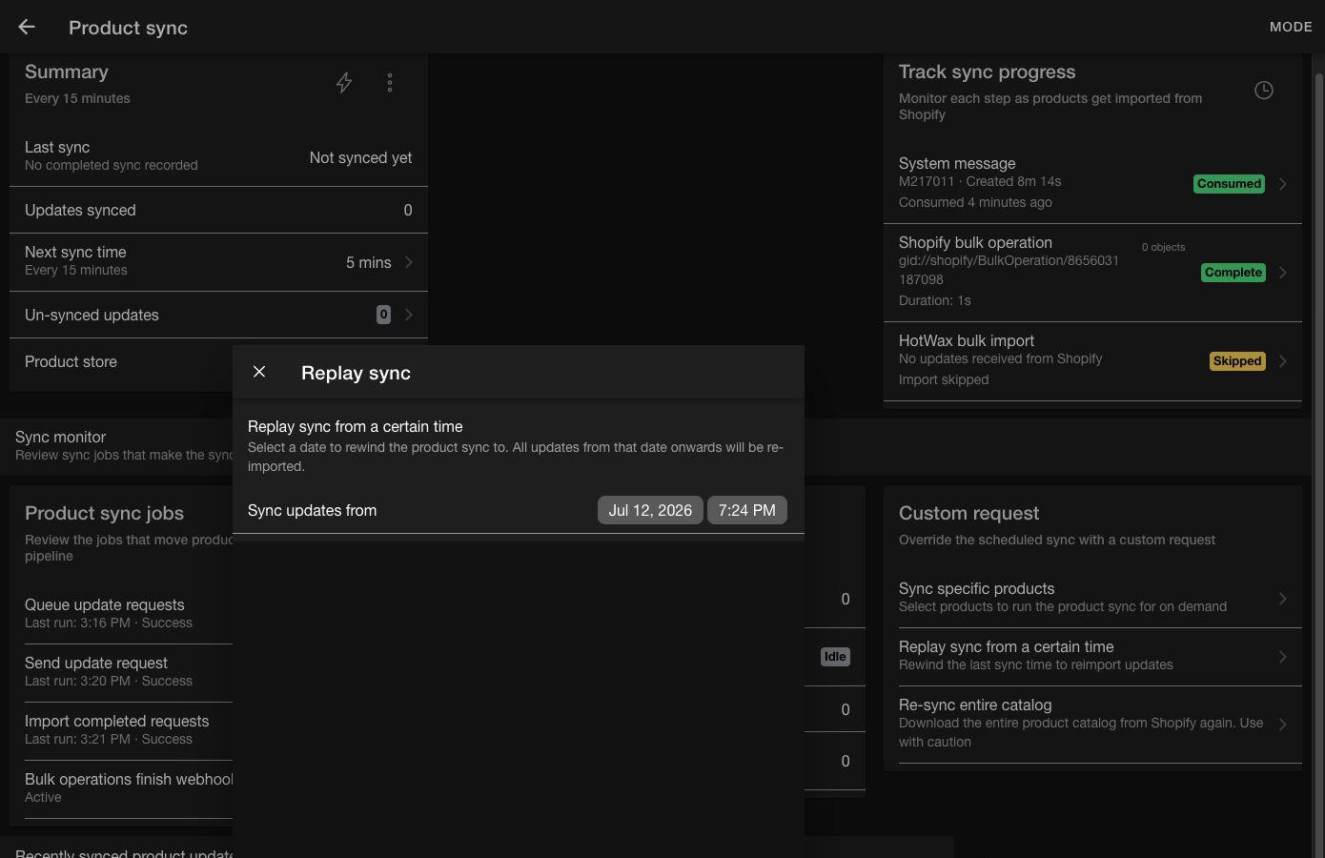The height and width of the screenshot is (858, 1325).
Task: Expand the System message row chevron
Action: coord(1283,184)
